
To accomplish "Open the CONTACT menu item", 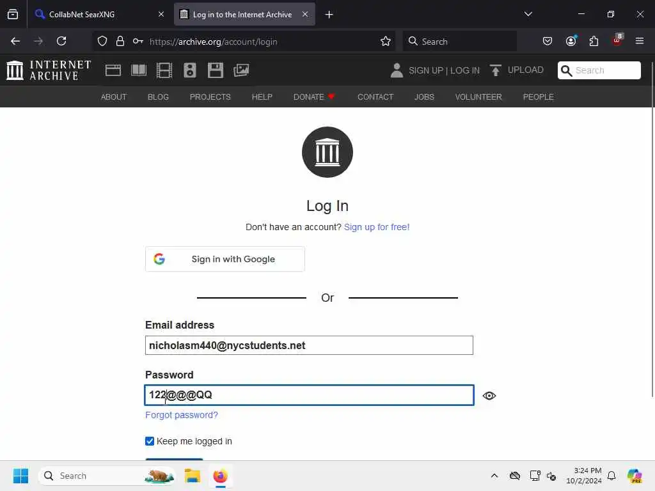I will coord(375,97).
